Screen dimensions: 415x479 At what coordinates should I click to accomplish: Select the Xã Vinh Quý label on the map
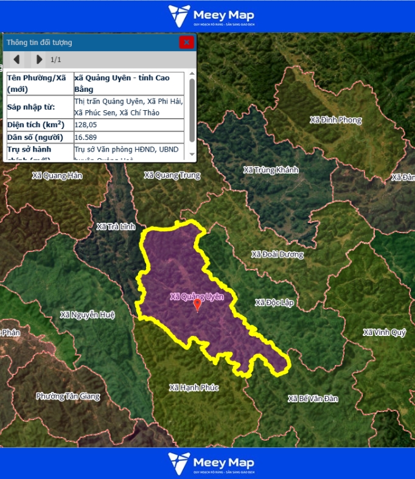coord(384,332)
